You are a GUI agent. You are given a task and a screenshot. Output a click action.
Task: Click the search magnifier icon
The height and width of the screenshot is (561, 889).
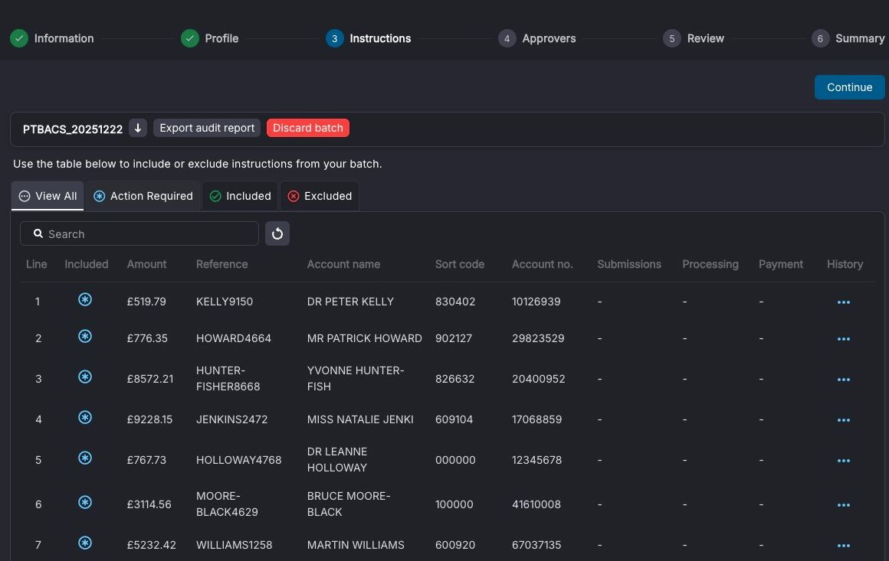pyautogui.click(x=38, y=233)
